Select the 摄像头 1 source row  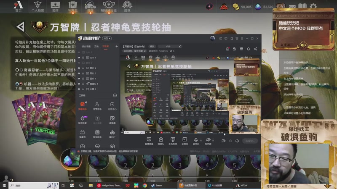tap(97, 84)
